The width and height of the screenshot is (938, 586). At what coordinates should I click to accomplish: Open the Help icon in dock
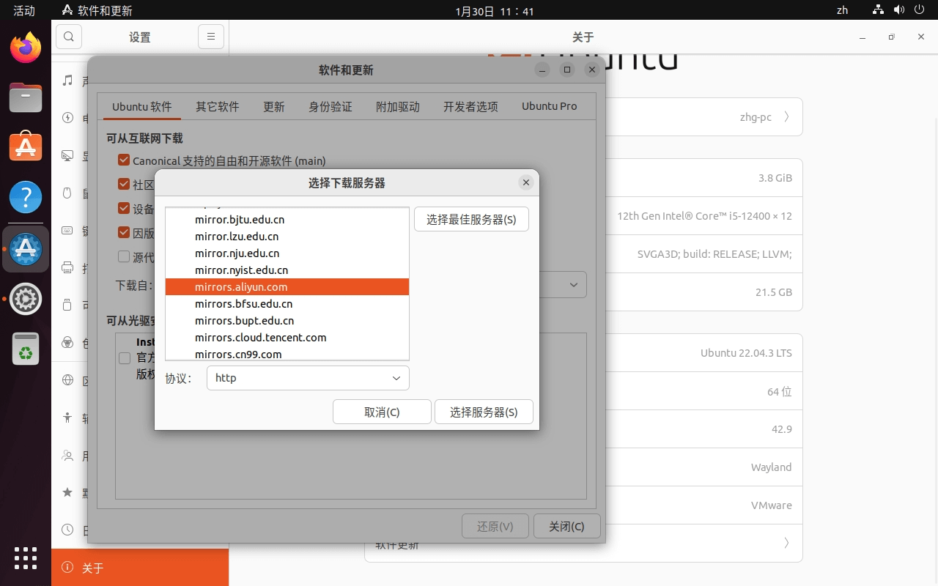26,198
